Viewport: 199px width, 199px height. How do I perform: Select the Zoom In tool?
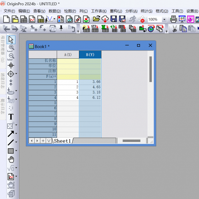pyautogui.click(x=11, y=48)
